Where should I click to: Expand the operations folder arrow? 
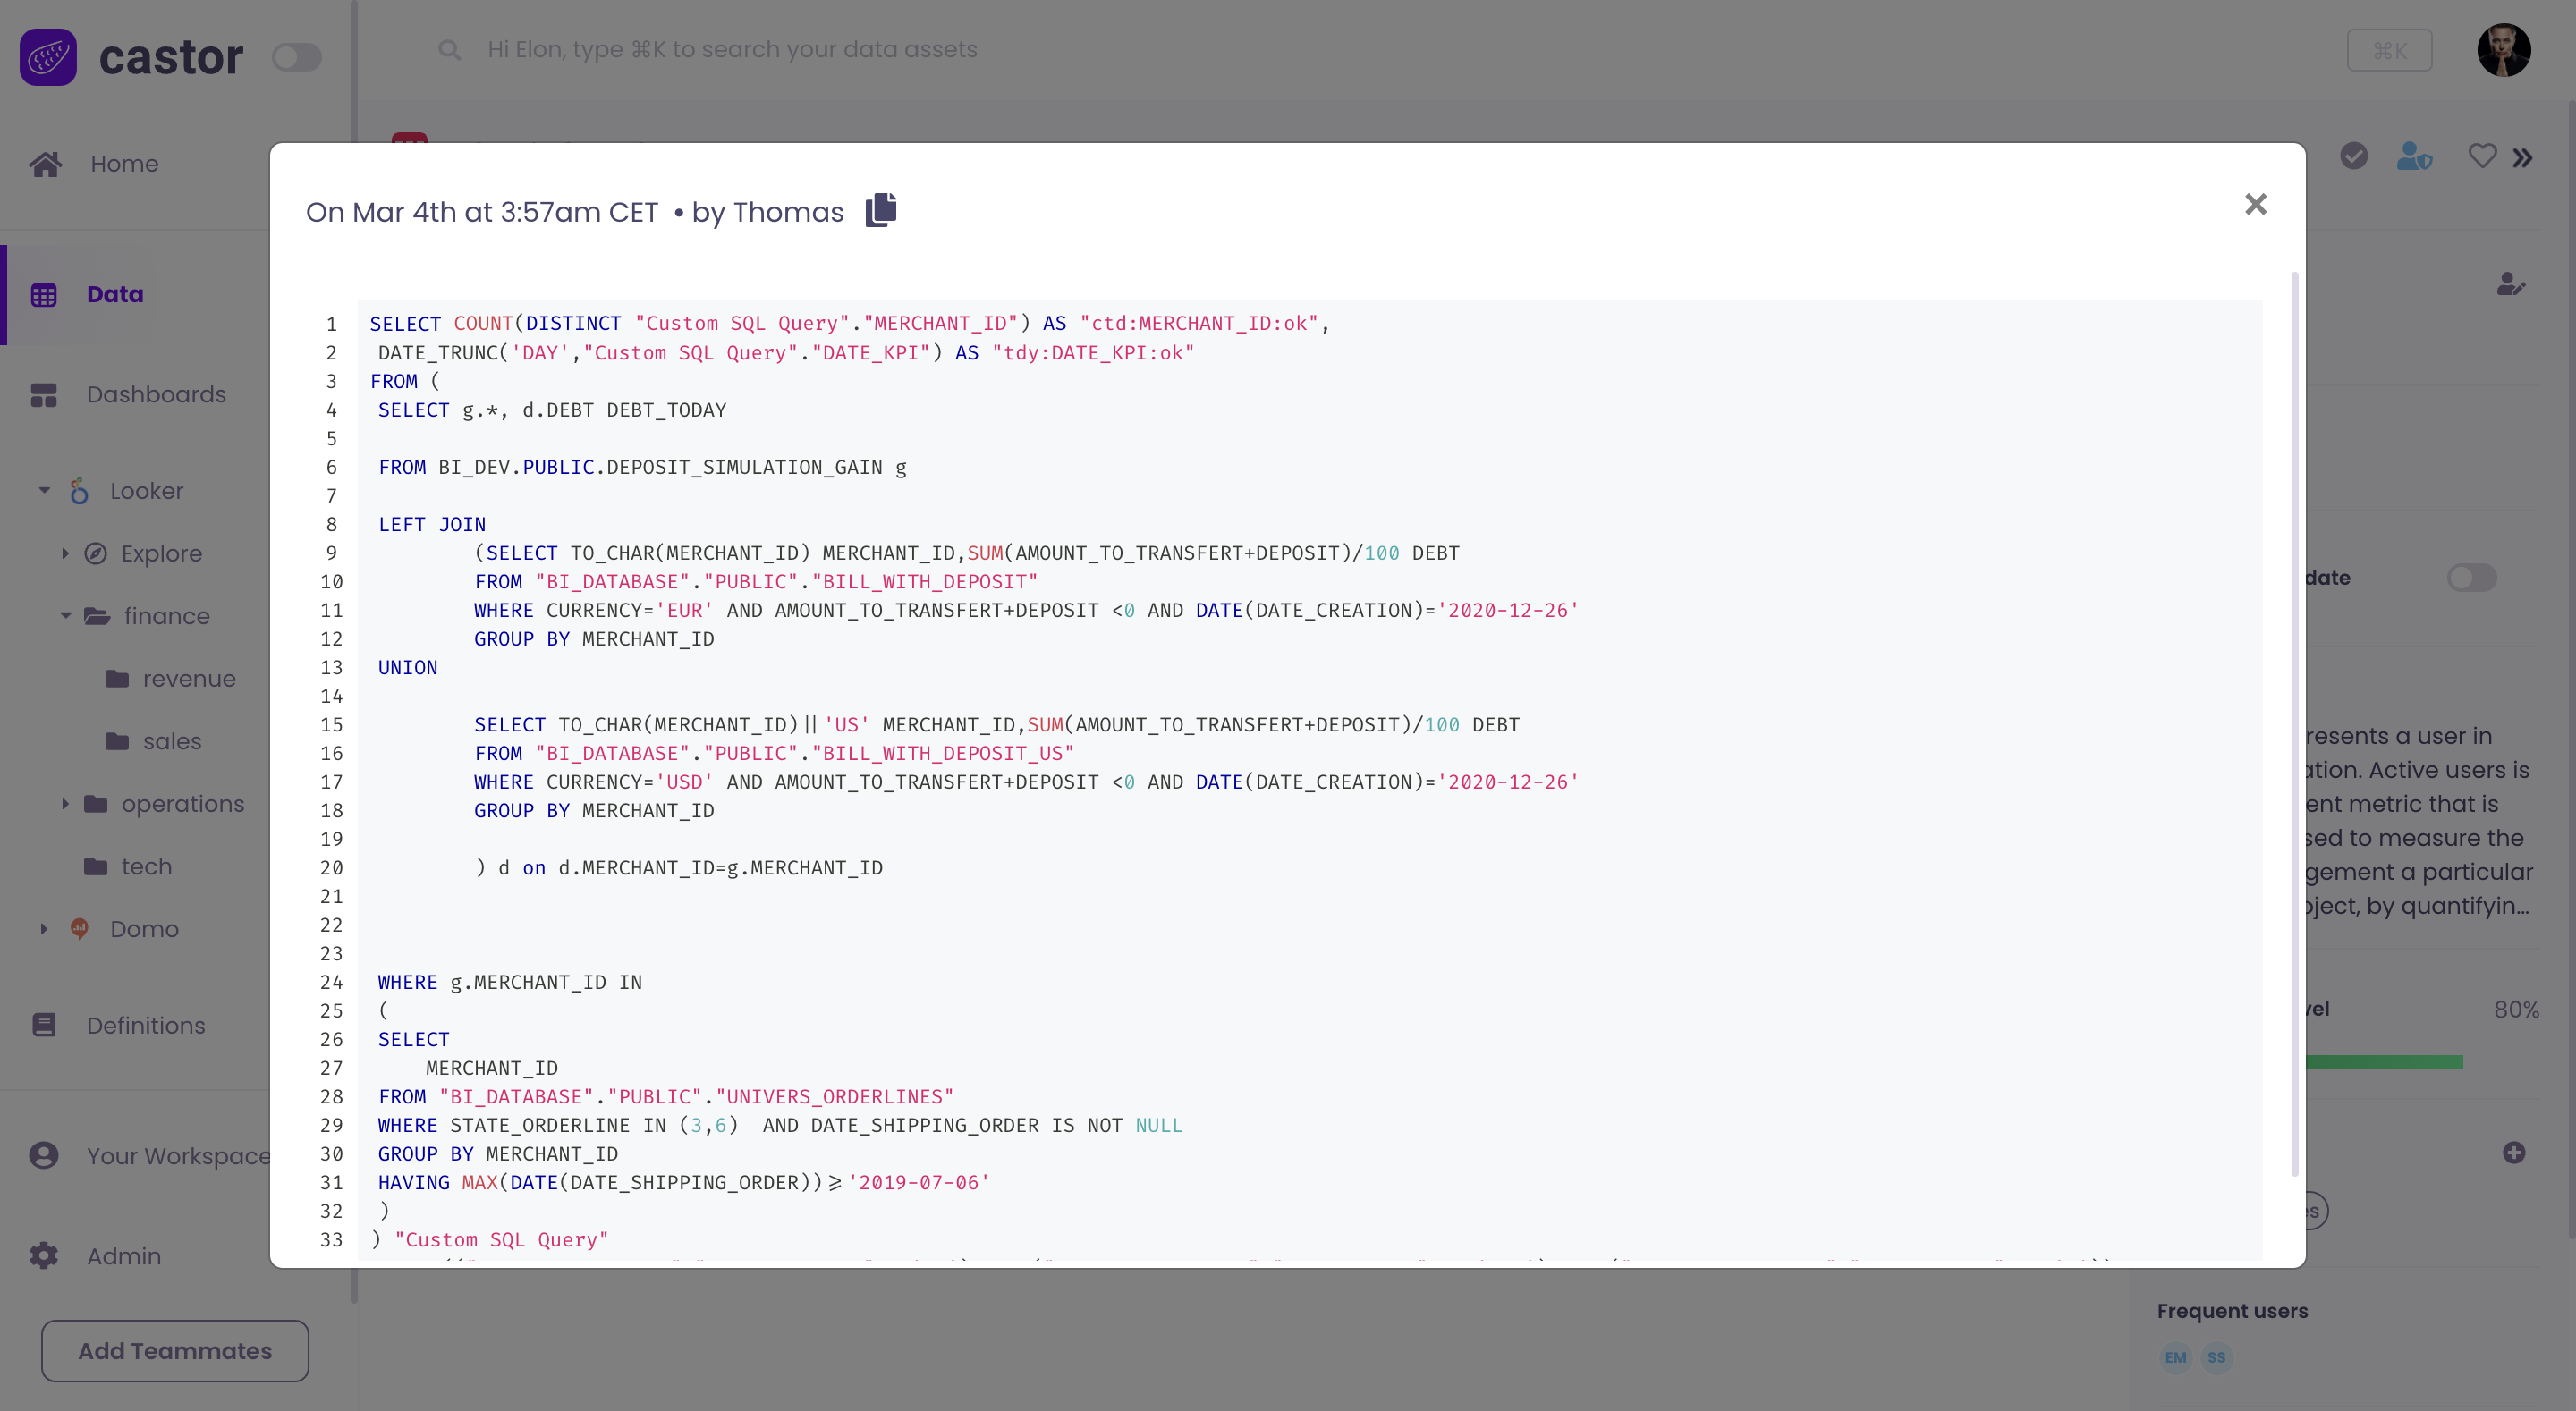(65, 803)
